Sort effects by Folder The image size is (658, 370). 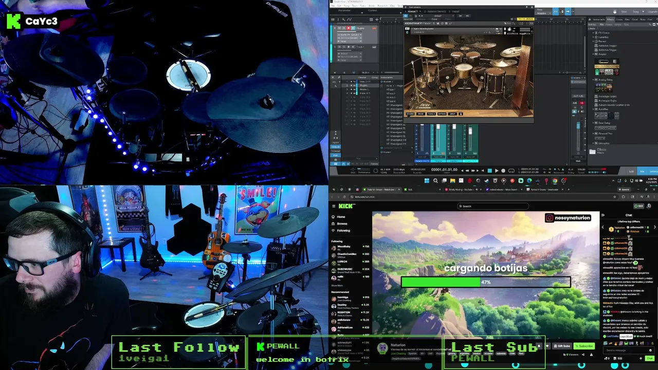[609, 25]
